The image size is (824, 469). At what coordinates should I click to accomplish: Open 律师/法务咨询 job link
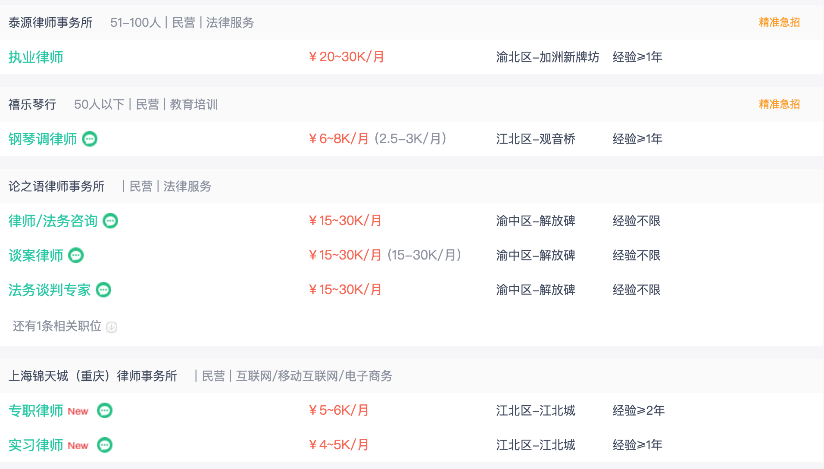(x=53, y=221)
